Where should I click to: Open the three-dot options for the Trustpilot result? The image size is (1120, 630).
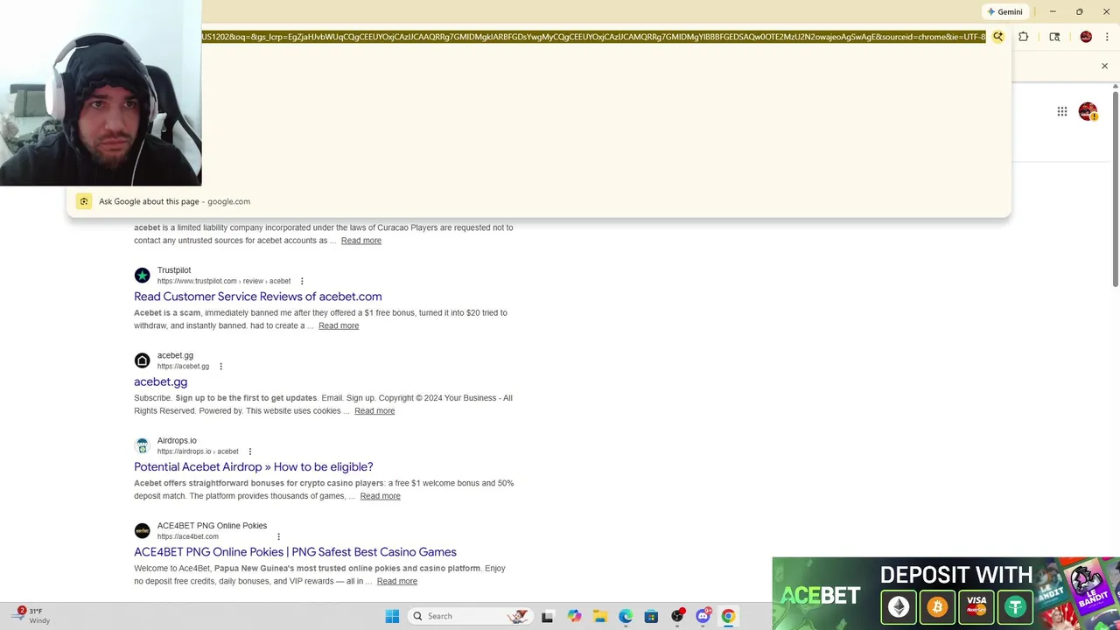click(302, 281)
